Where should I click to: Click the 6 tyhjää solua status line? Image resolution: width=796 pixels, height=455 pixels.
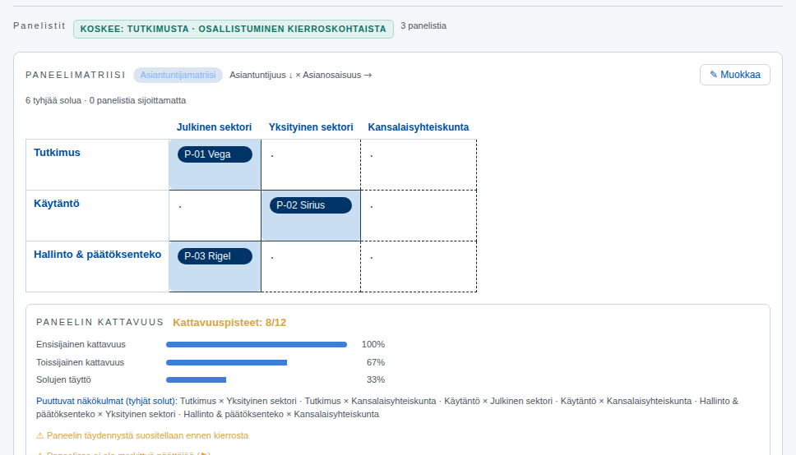pyautogui.click(x=105, y=100)
